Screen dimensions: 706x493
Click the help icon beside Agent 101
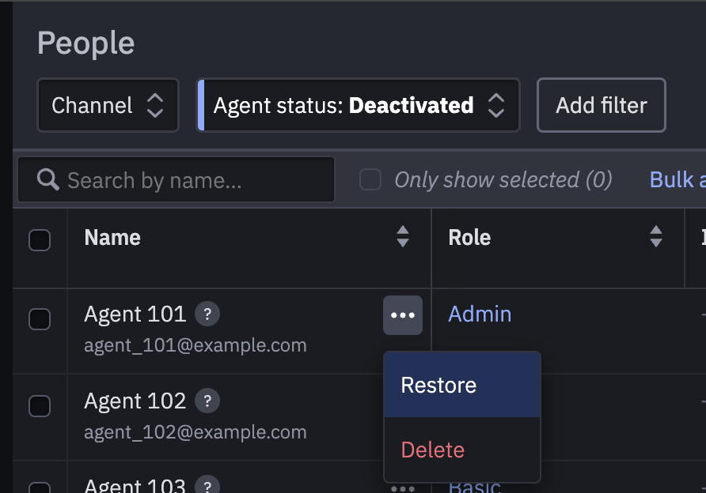coord(207,314)
